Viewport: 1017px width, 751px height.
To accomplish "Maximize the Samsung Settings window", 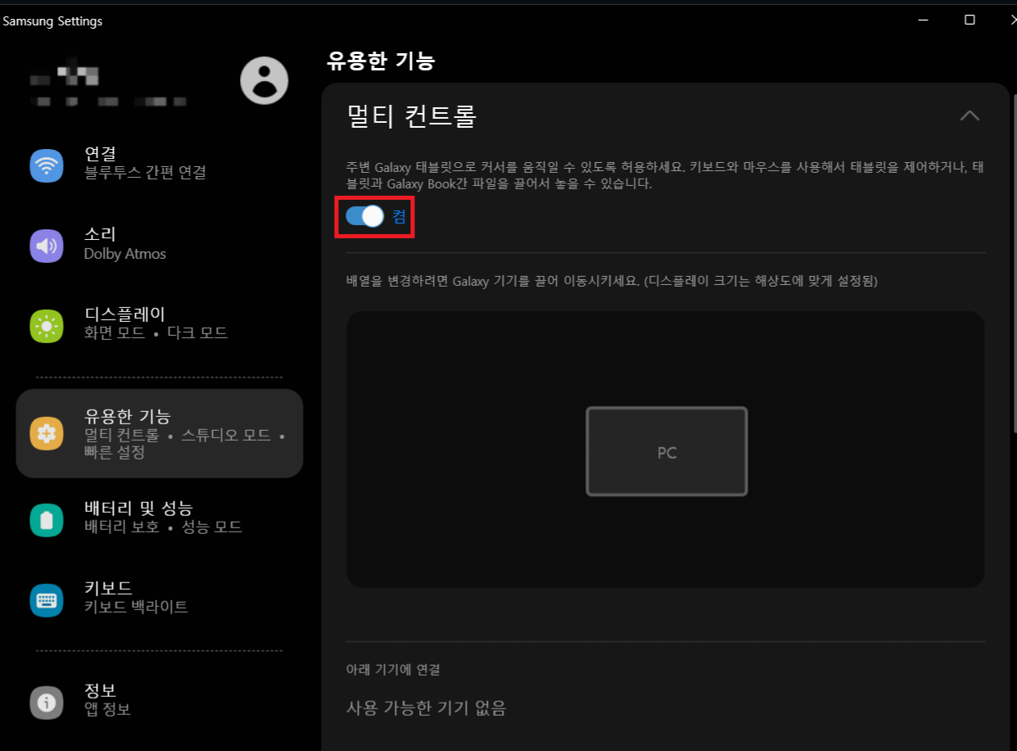I will pyautogui.click(x=970, y=20).
